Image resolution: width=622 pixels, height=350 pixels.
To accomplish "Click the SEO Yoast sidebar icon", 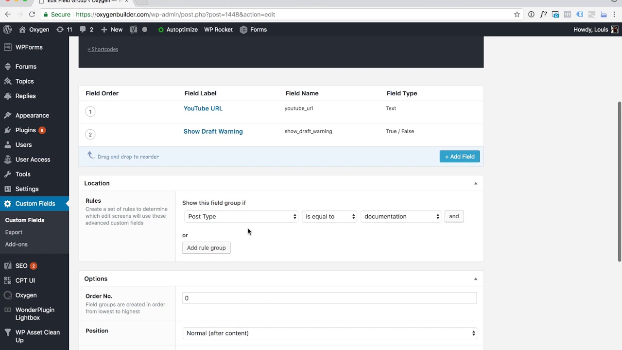I will pos(7,266).
